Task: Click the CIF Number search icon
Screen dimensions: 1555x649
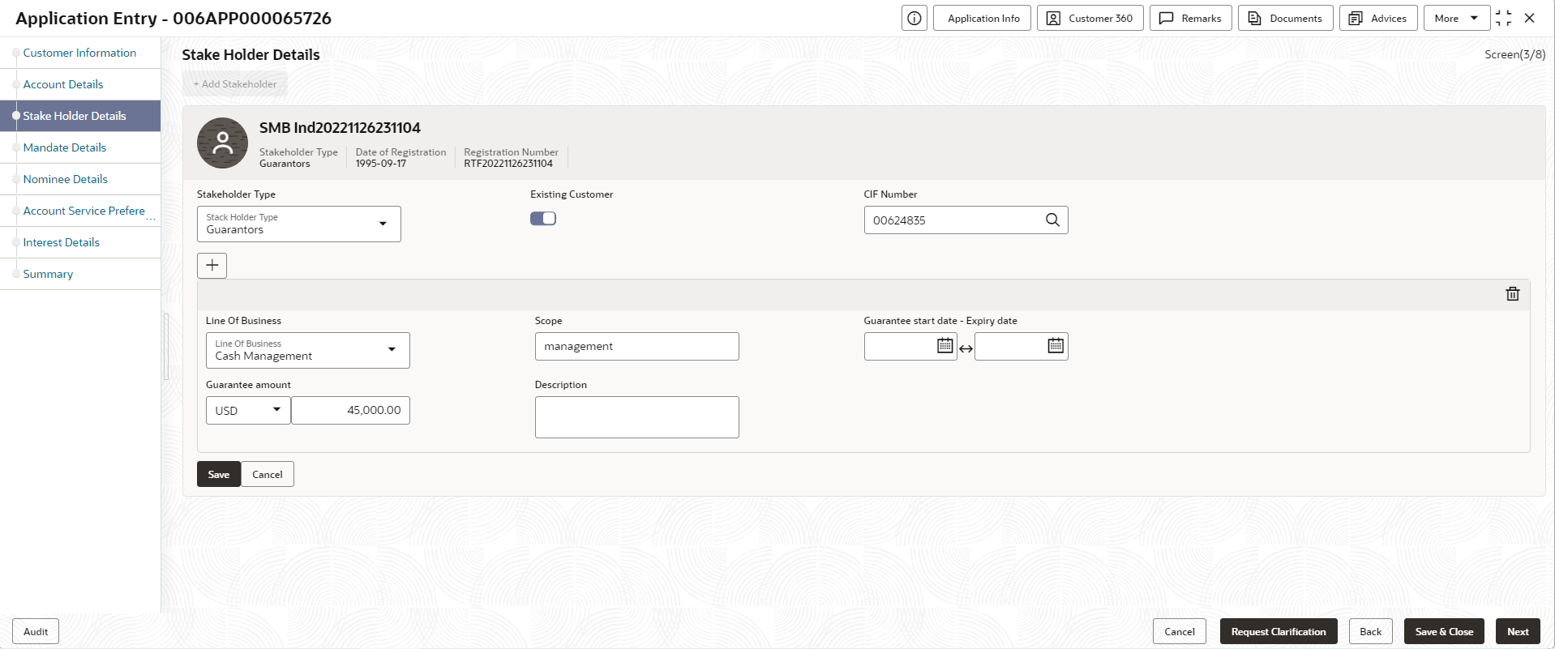Action: [1052, 220]
